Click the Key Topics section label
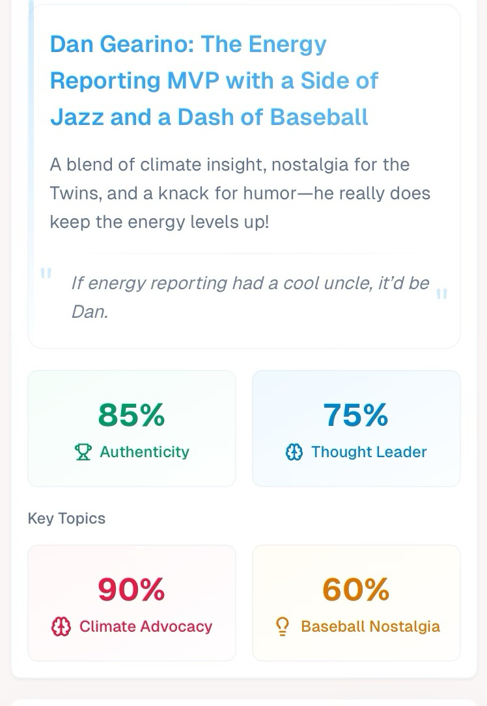Viewport: 487px width, 706px height. tap(66, 518)
